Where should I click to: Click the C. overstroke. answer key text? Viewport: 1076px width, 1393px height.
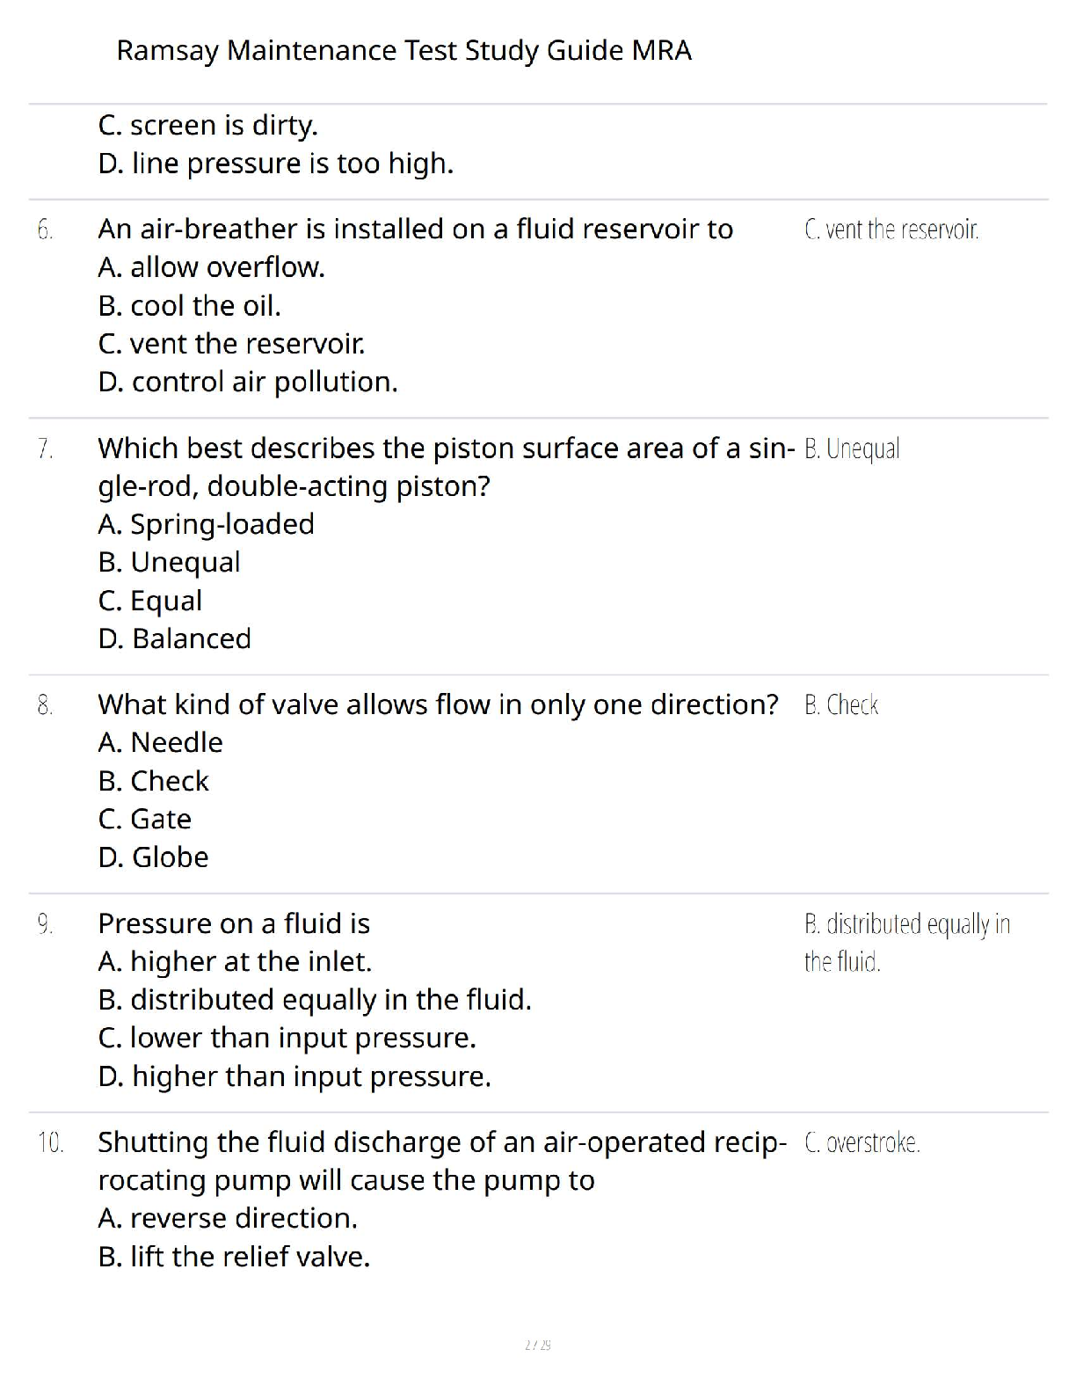[x=862, y=1143]
